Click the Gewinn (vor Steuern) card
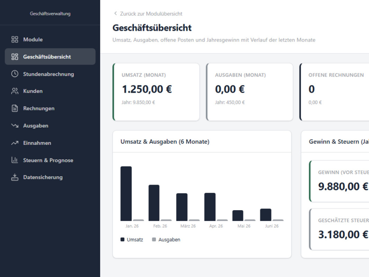The image size is (369, 277). 339,181
